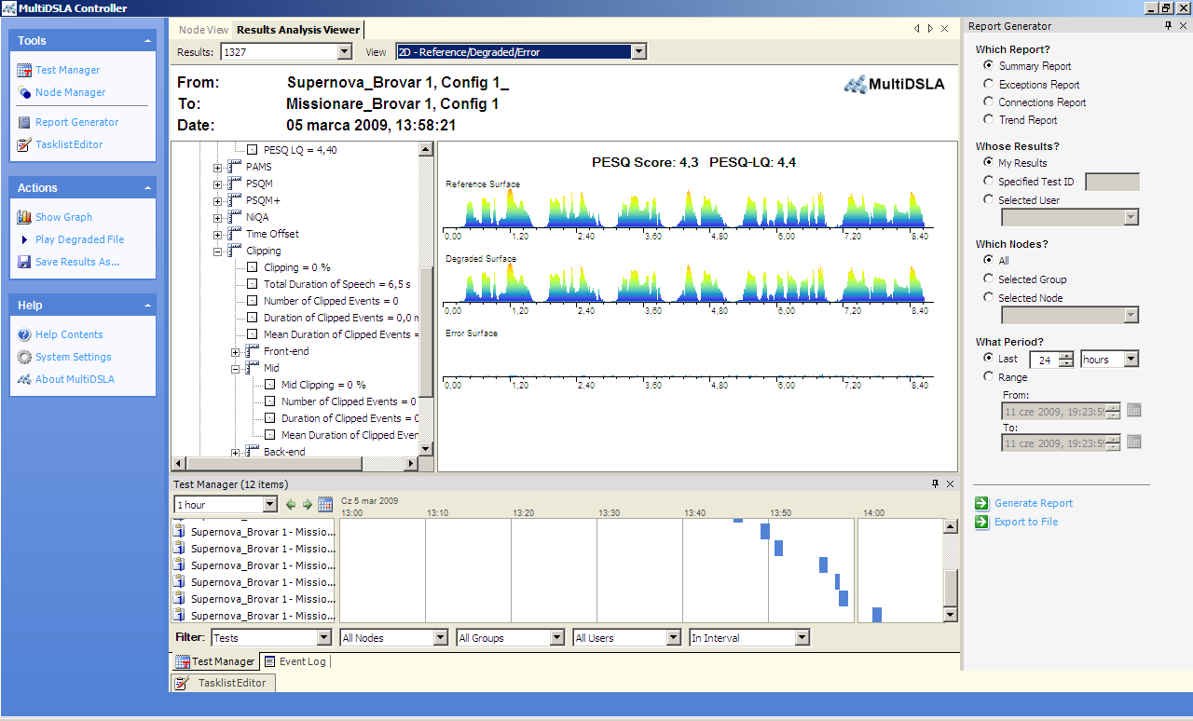Screen dimensions: 1193x721
Task: Play the degraded file
Action: 79,239
